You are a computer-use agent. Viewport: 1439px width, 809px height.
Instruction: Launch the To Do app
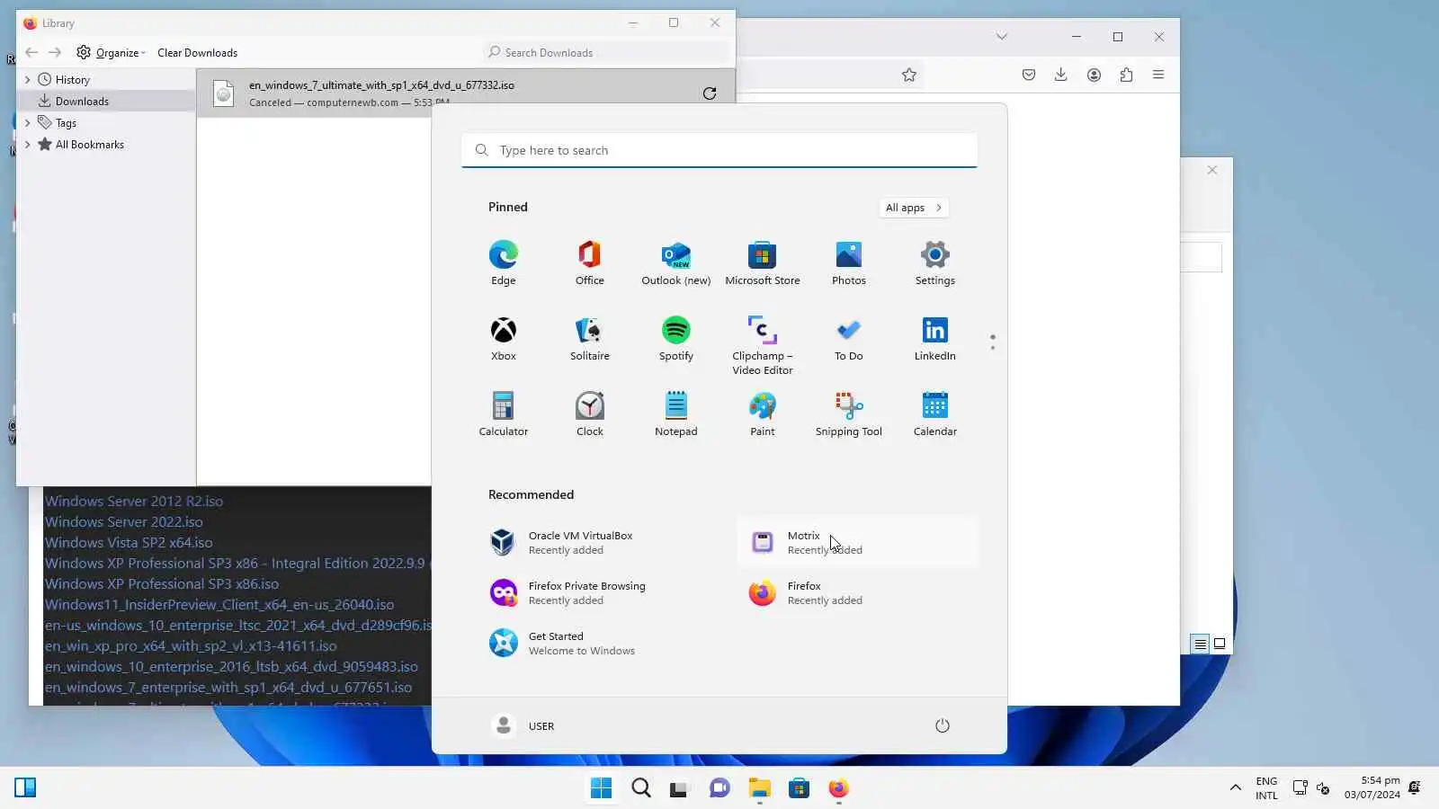click(849, 338)
